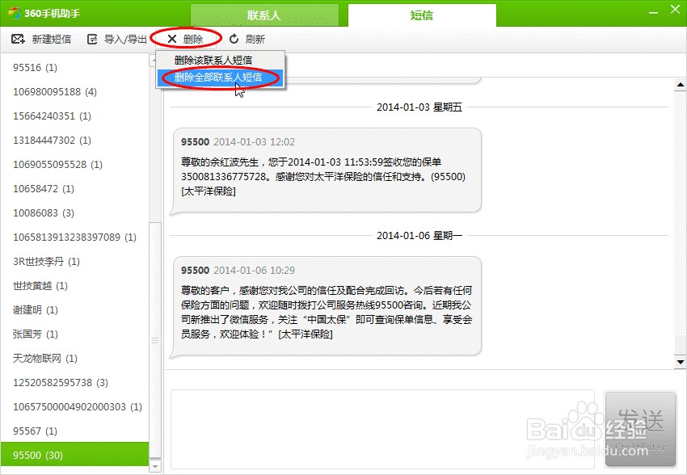Select the 张国芳 conversation
The width and height of the screenshot is (687, 475).
tap(34, 334)
